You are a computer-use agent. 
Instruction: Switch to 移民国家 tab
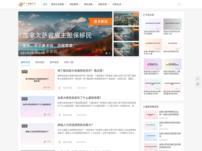[x=40, y=62]
